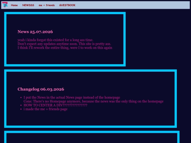Click the line 'Cons: There's no Homepage anymore'
Viewport: 191px width, 143px height.
(93, 101)
